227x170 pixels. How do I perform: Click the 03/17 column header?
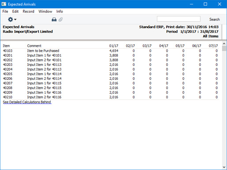[147, 46]
